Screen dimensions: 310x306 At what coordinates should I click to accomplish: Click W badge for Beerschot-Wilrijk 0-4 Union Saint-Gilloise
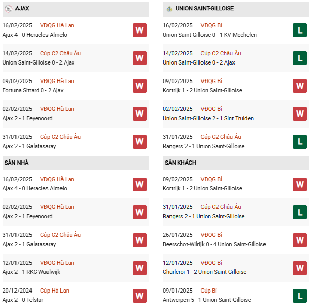pos(300,240)
